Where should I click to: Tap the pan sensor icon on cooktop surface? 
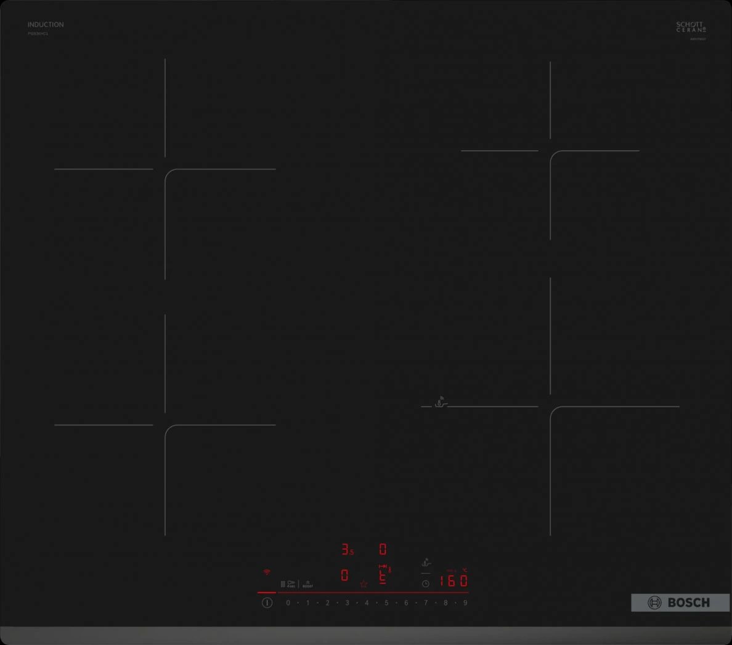point(441,403)
